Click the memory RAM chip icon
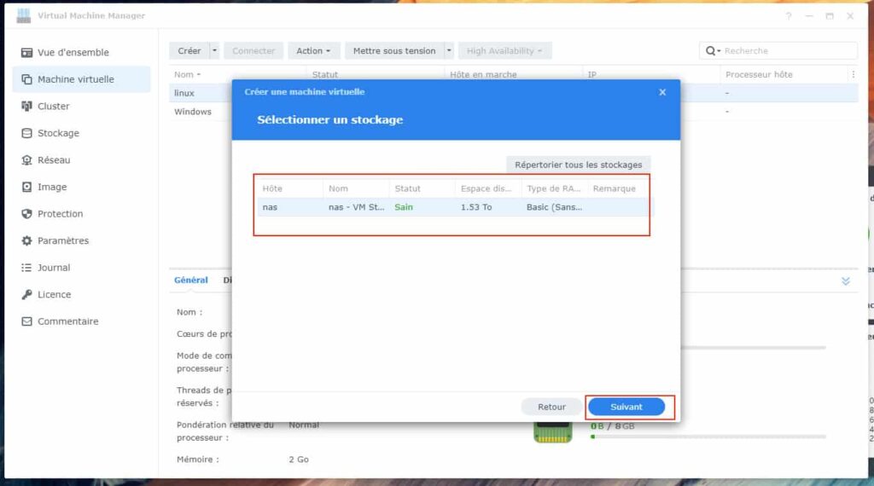The height and width of the screenshot is (486, 874). (552, 432)
